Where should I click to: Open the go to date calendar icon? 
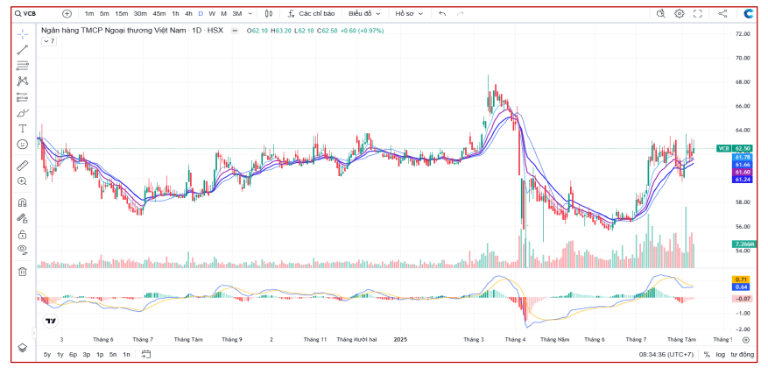(x=146, y=354)
